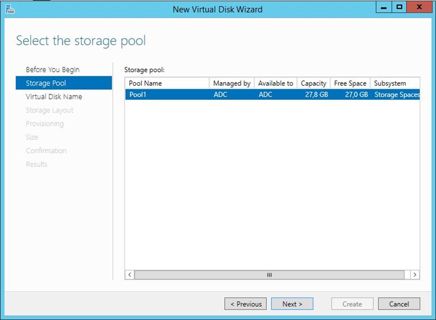The image size is (436, 320).
Task: Sort by Available to column
Action: coord(276,83)
